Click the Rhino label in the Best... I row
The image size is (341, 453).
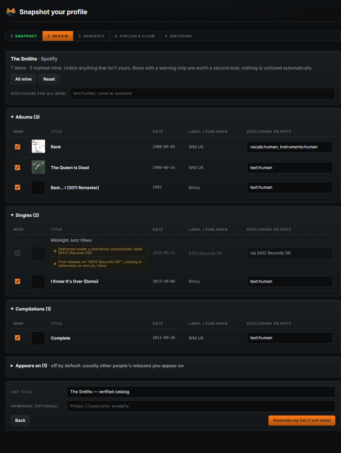coord(194,188)
